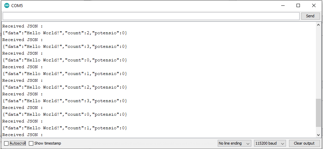Click the COM5 title text
323x149 pixels.
coord(17,5)
